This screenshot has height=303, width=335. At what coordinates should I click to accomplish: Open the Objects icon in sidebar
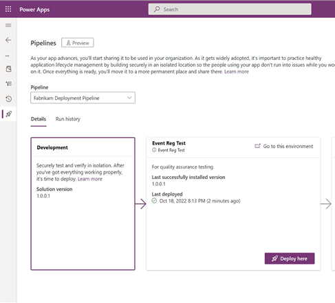tap(9, 69)
